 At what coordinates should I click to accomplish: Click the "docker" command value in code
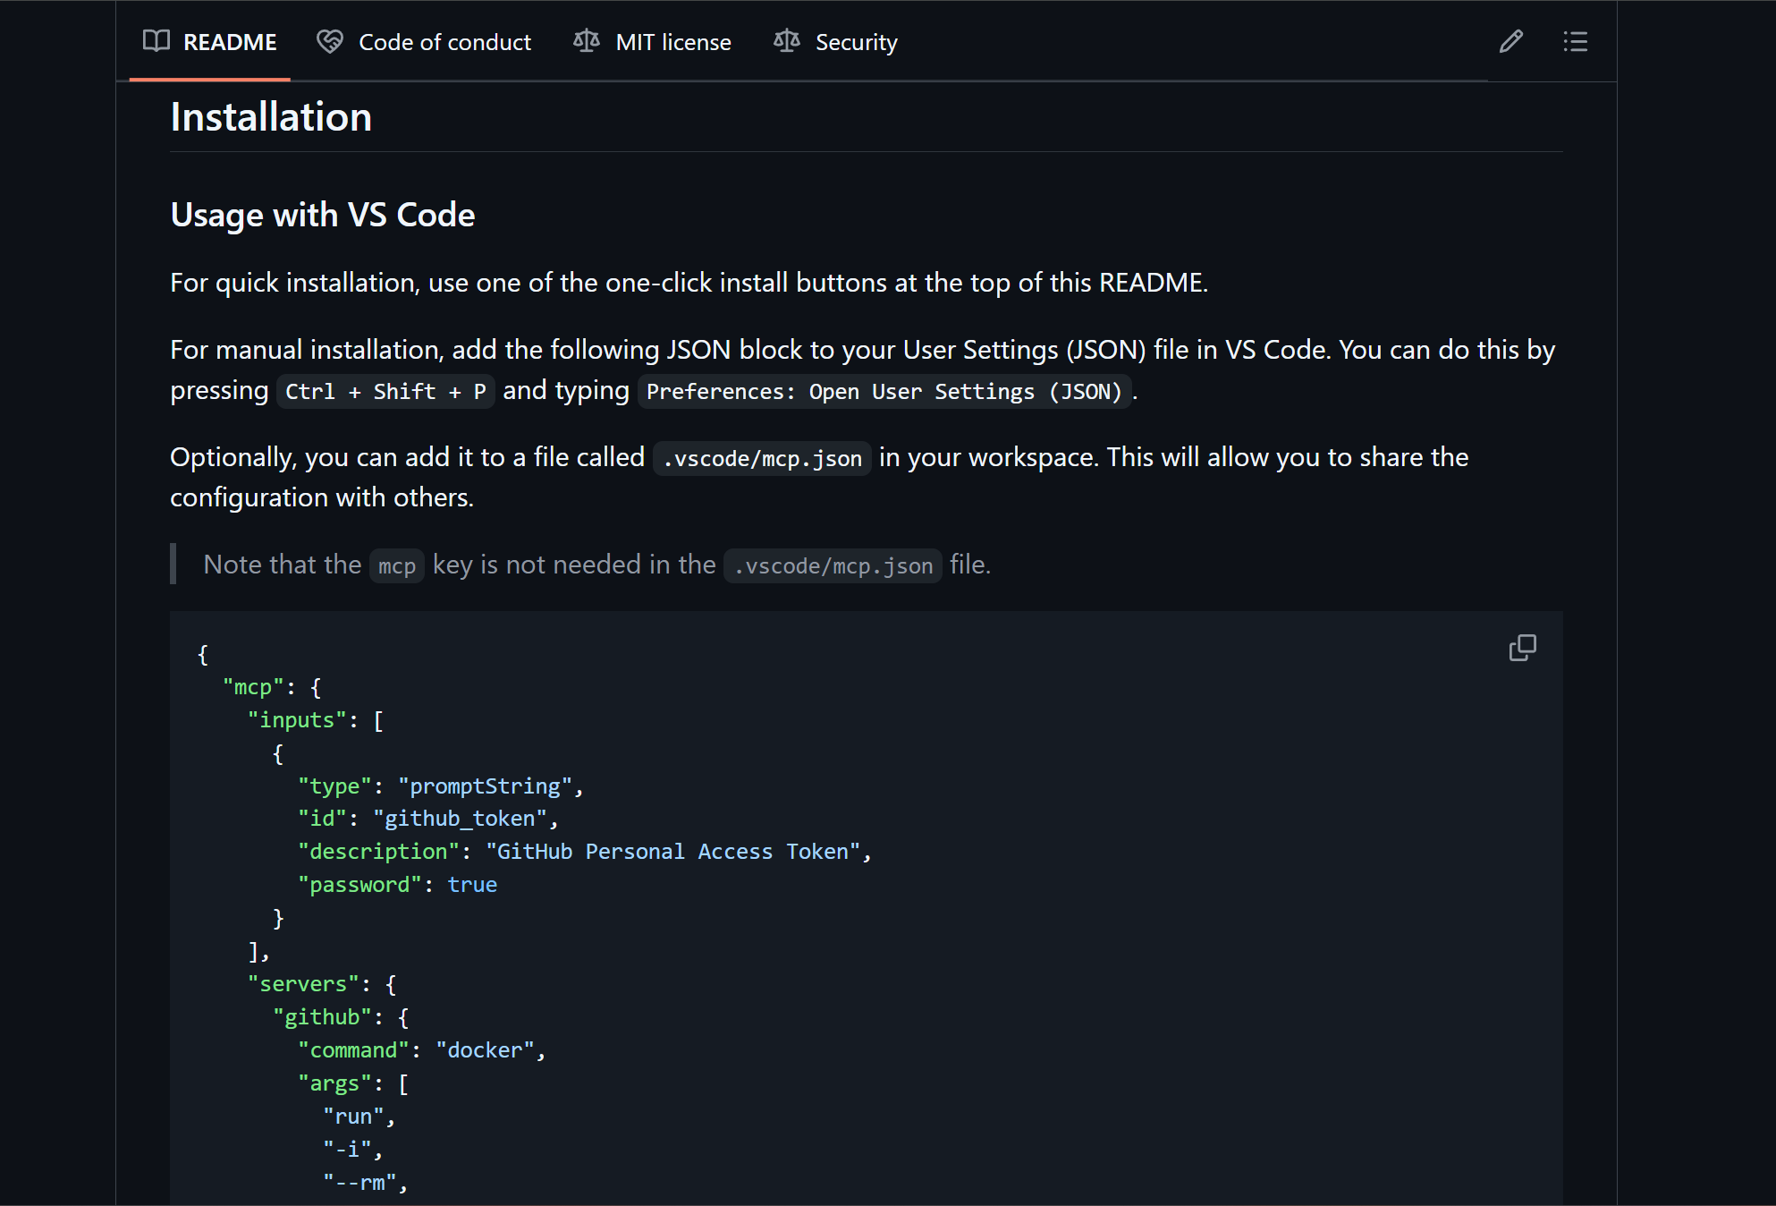tap(485, 1050)
